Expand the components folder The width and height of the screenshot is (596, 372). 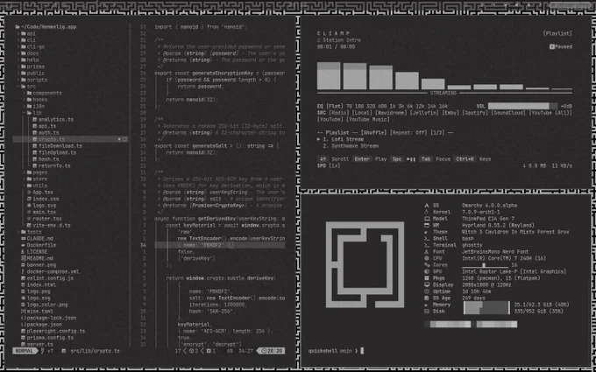(x=24, y=94)
